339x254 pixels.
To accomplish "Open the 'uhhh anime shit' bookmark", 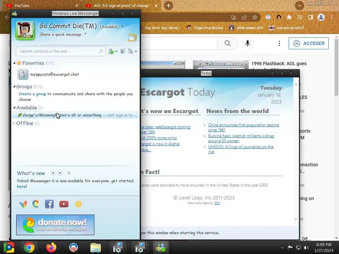I will 246,28.
